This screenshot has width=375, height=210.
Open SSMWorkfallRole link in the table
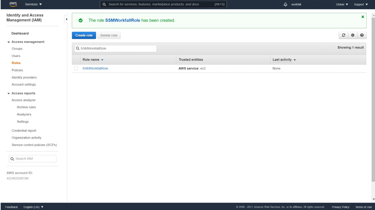pyautogui.click(x=95, y=69)
